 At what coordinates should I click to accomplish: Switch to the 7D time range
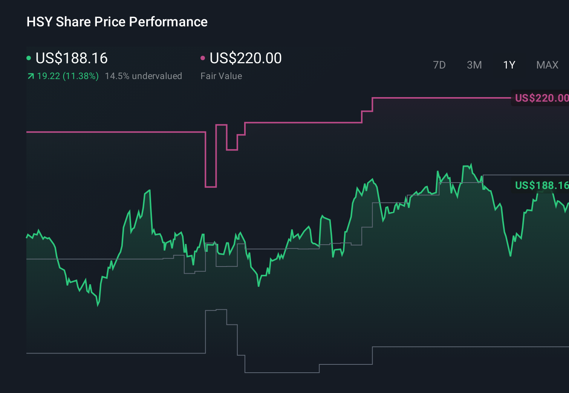[439, 65]
